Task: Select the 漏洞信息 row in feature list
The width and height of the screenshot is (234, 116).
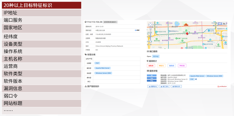Action: [x=42, y=89]
